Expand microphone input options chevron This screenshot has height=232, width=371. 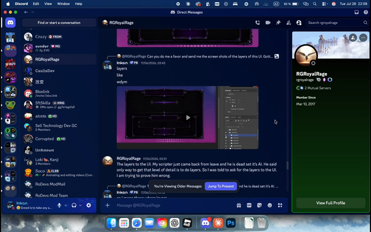tap(66, 205)
